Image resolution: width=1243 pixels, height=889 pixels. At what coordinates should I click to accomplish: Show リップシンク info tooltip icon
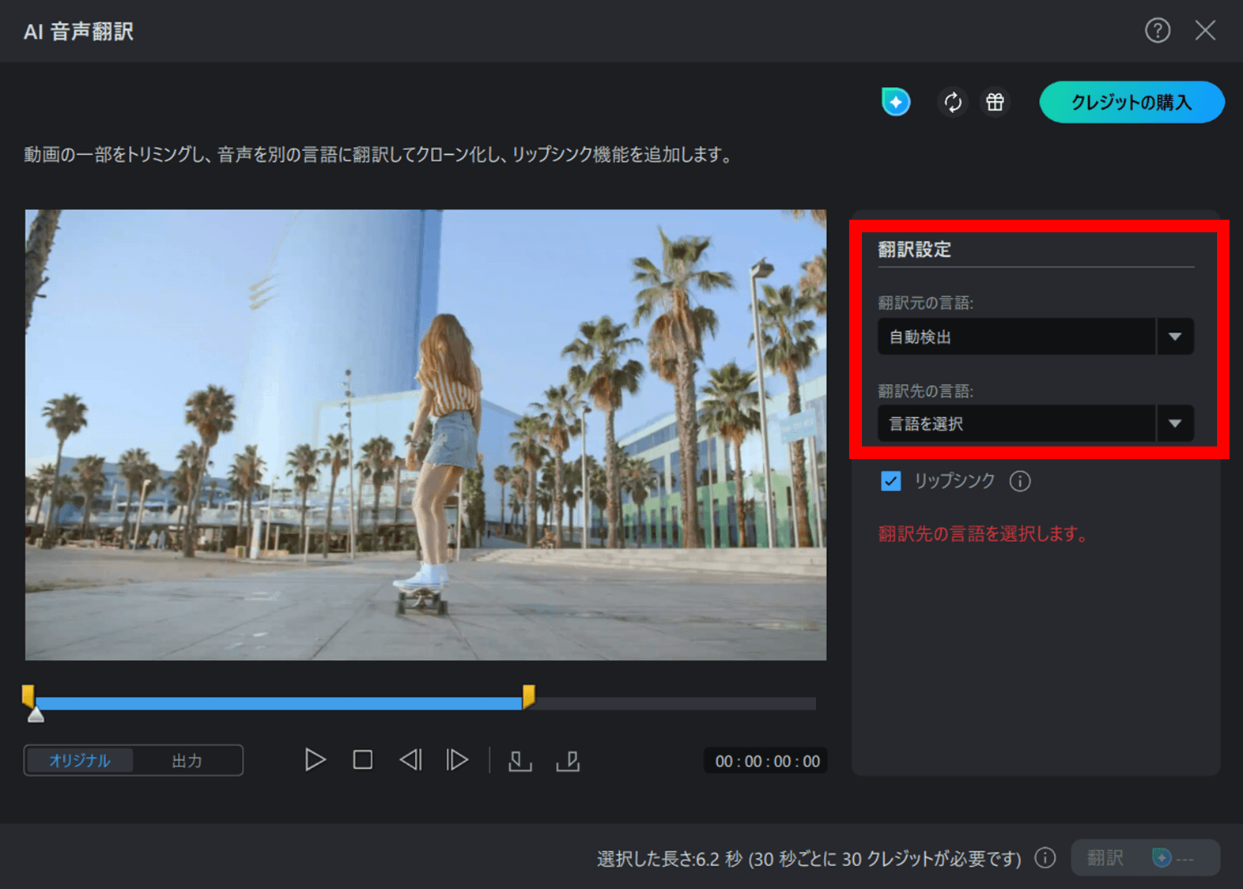(1020, 481)
